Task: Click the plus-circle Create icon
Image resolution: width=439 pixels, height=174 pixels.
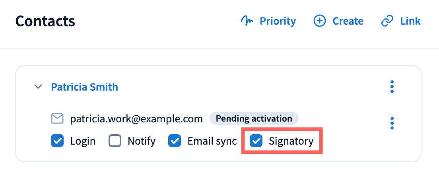Action: [320, 21]
